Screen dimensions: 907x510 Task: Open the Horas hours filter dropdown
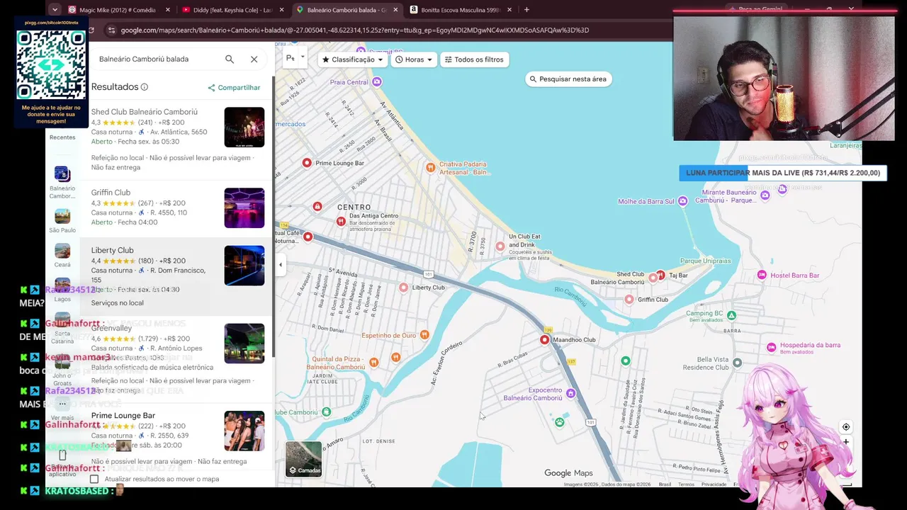[x=414, y=59]
